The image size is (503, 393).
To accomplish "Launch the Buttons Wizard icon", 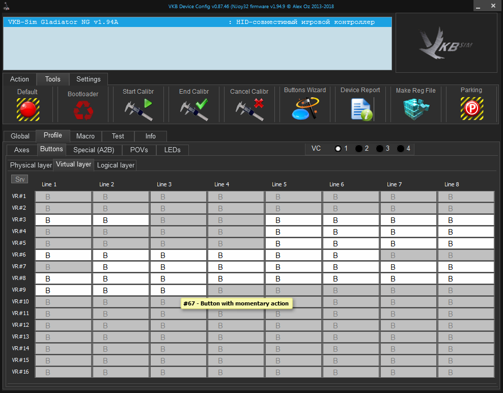I will [305, 109].
